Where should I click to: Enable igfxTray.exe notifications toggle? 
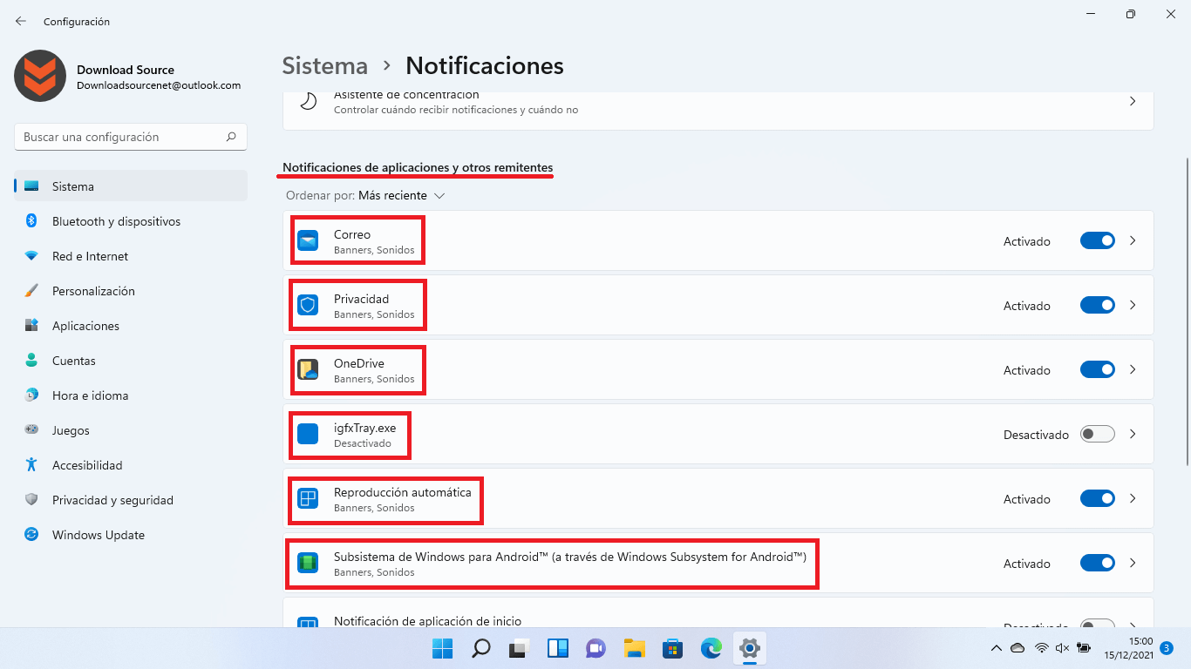pyautogui.click(x=1098, y=434)
